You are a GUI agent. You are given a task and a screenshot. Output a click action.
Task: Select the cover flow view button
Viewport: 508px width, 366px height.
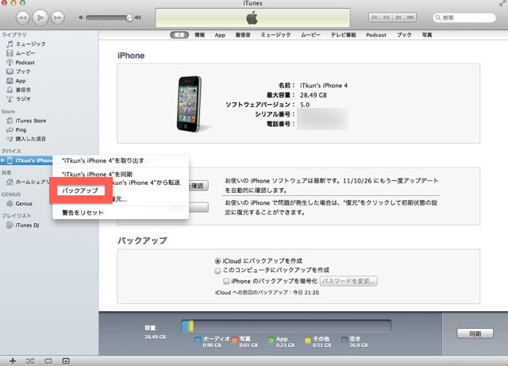tap(410, 17)
